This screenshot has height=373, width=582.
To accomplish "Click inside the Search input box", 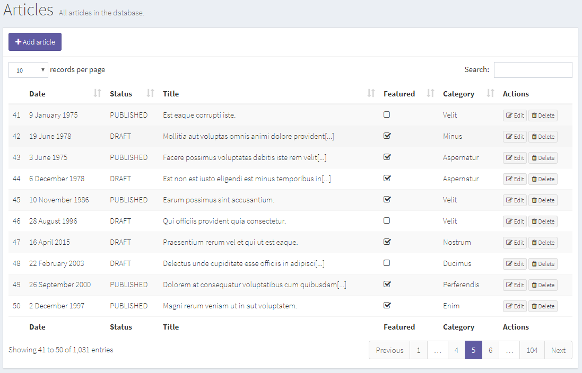I will [533, 69].
